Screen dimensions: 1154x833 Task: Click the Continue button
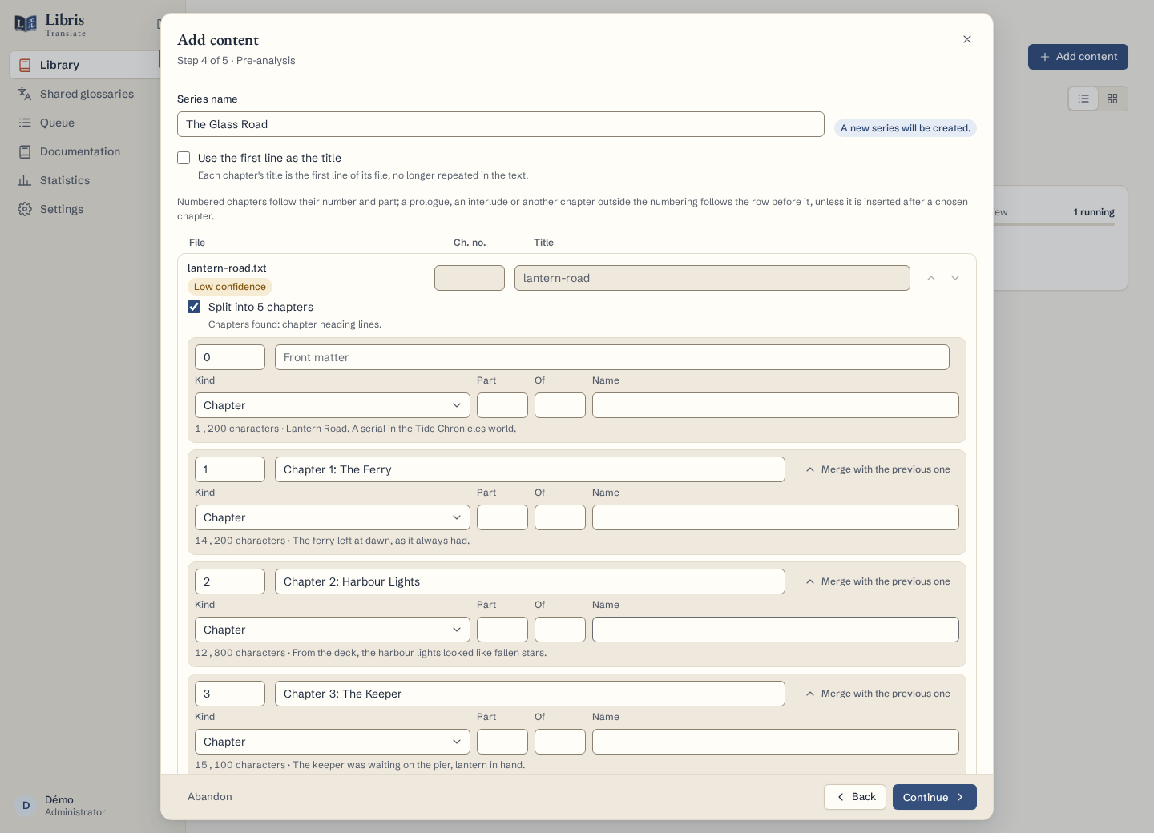934,797
